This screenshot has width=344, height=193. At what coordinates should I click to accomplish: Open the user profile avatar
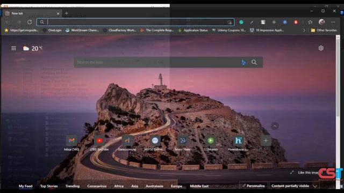point(321,22)
